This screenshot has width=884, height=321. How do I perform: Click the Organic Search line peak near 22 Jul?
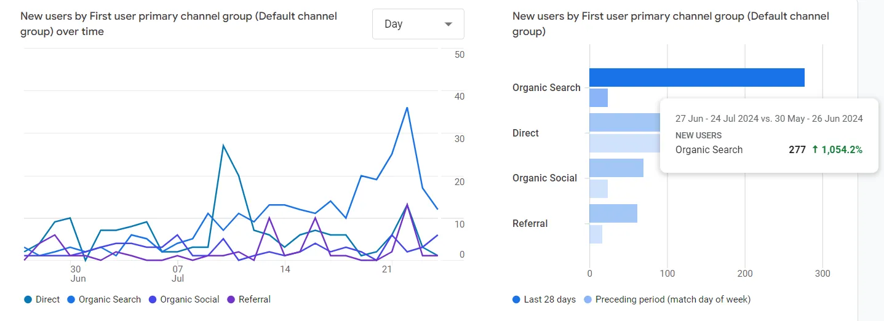click(407, 108)
